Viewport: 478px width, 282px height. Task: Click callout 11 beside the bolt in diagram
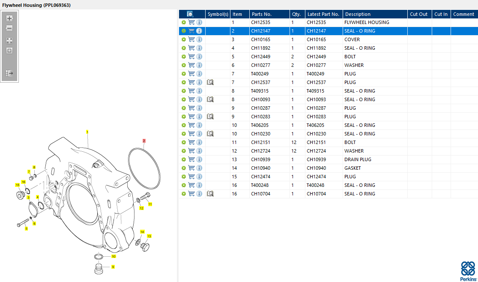click(x=150, y=204)
